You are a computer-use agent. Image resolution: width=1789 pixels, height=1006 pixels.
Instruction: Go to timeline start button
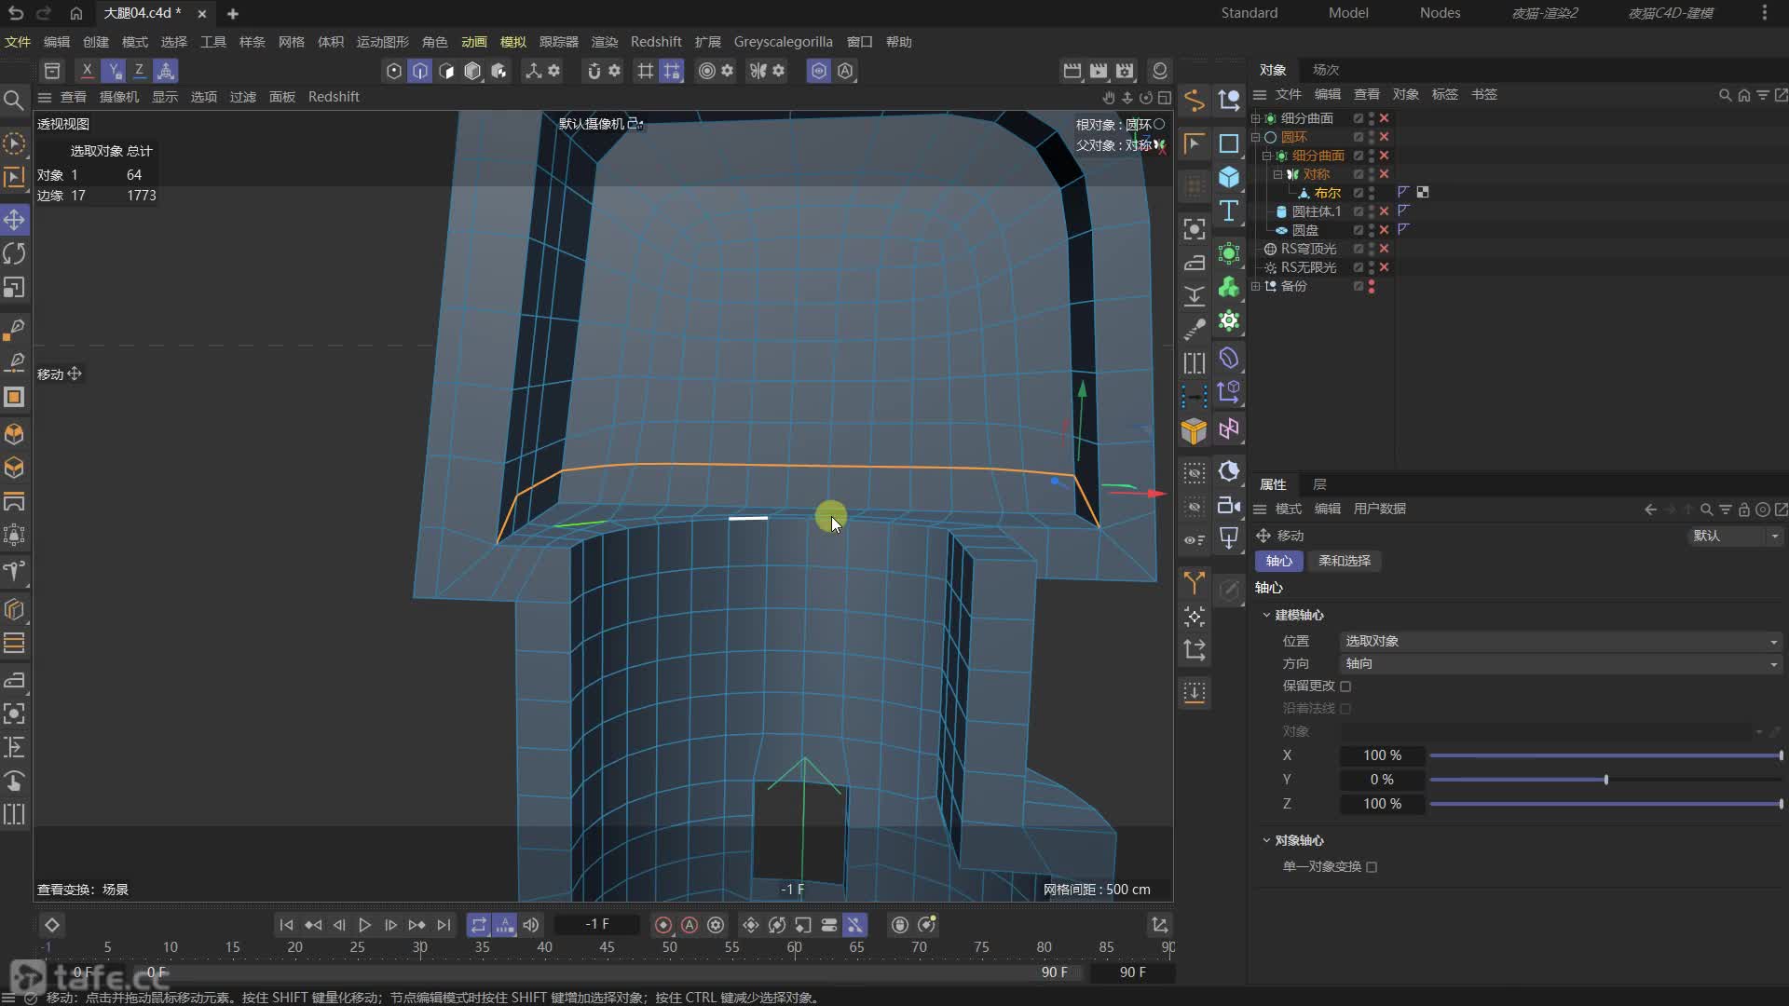pyautogui.click(x=286, y=925)
